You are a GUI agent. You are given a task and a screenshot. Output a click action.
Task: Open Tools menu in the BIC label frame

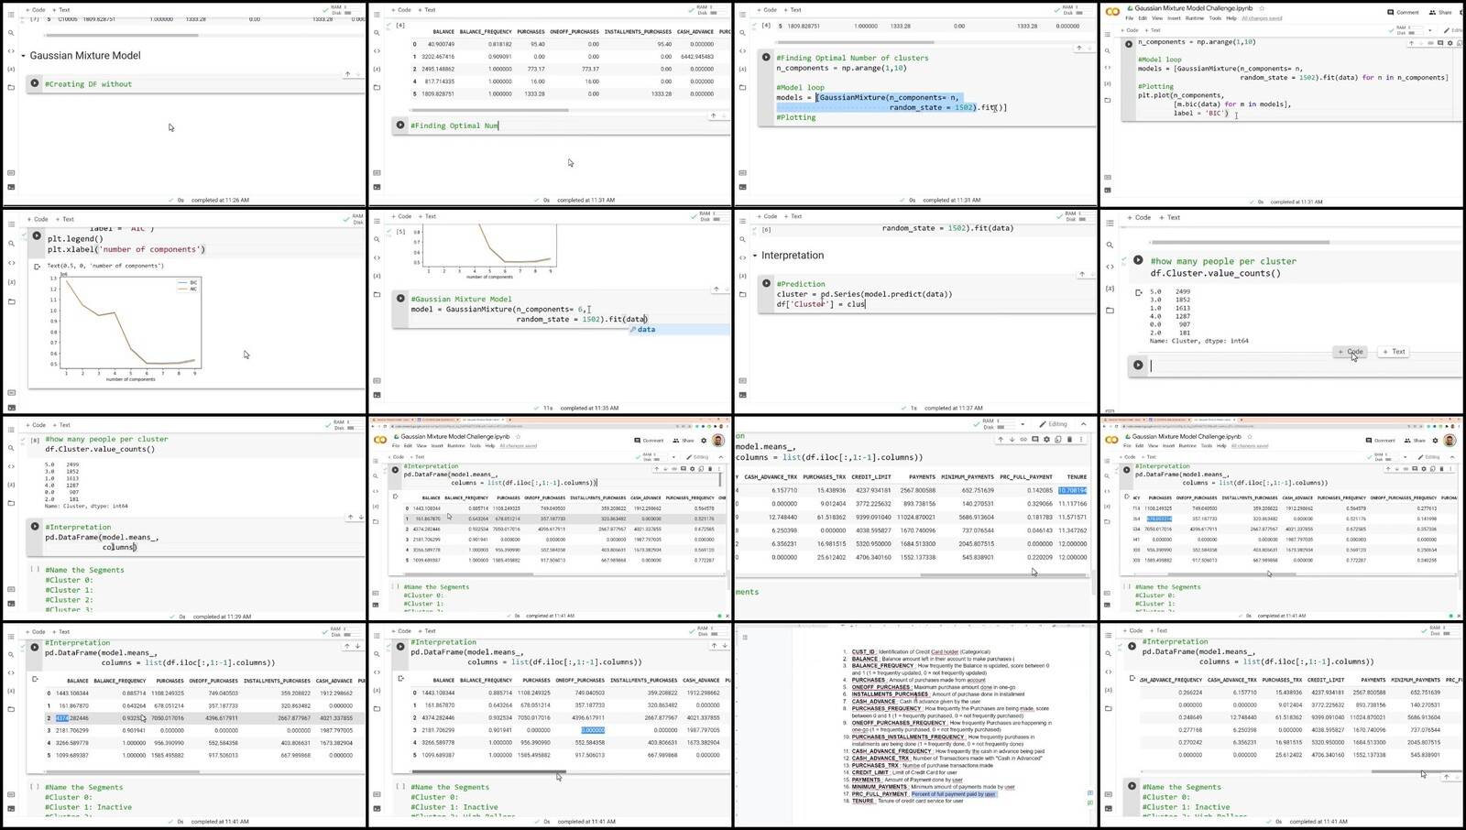pos(1215,18)
